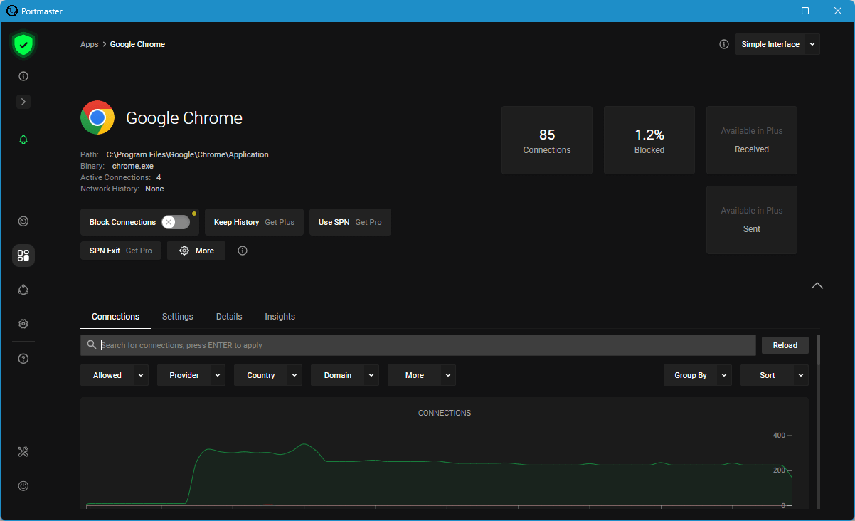This screenshot has width=855, height=521.
Task: Switch to the Details tab
Action: [x=229, y=317]
